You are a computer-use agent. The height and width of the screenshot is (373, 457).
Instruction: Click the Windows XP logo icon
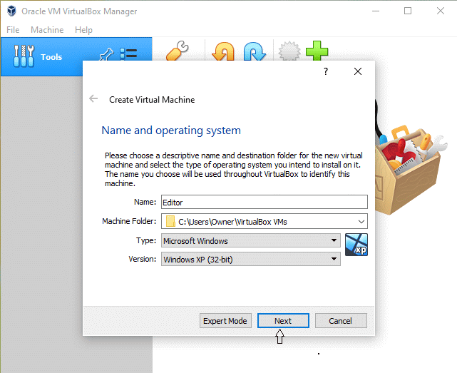(x=356, y=244)
